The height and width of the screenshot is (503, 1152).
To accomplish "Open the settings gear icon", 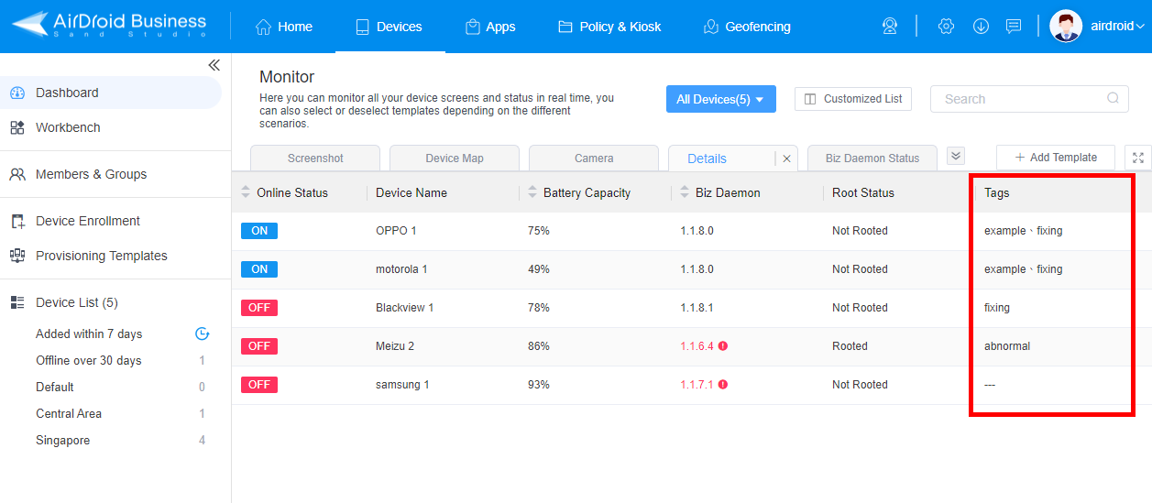I will pos(946,26).
